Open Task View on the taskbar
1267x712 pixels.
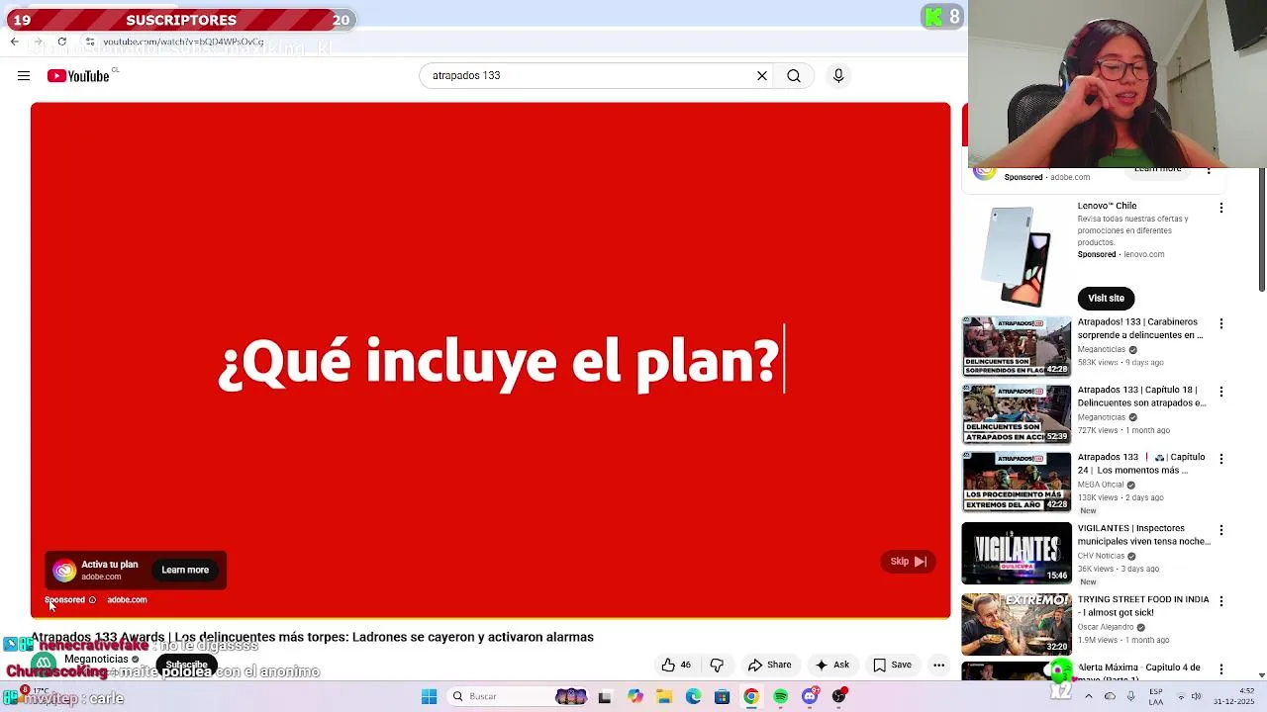coord(605,697)
